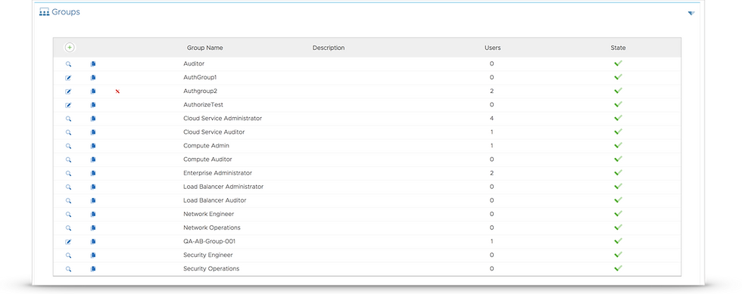Viewport: 742px width, 294px height.
Task: Select Load Balancer Administrator name
Action: (x=223, y=187)
